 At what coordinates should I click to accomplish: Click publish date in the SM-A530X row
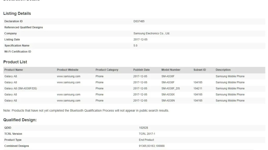coord(140,95)
